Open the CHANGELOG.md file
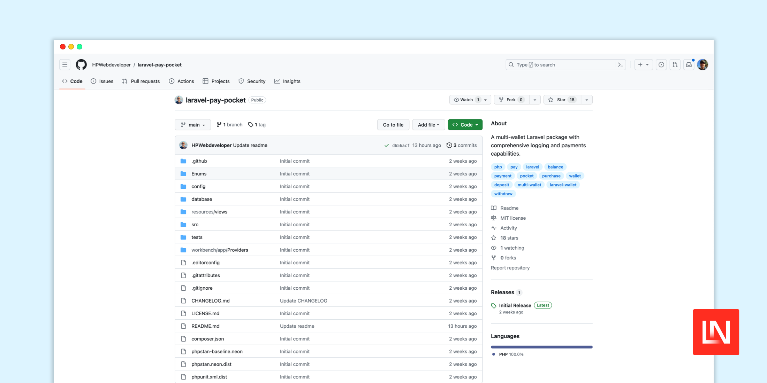The height and width of the screenshot is (383, 767). pyautogui.click(x=211, y=301)
